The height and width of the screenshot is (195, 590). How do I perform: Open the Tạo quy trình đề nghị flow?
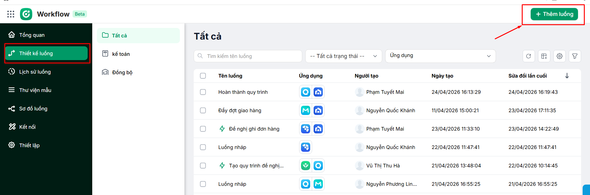pos(256,166)
